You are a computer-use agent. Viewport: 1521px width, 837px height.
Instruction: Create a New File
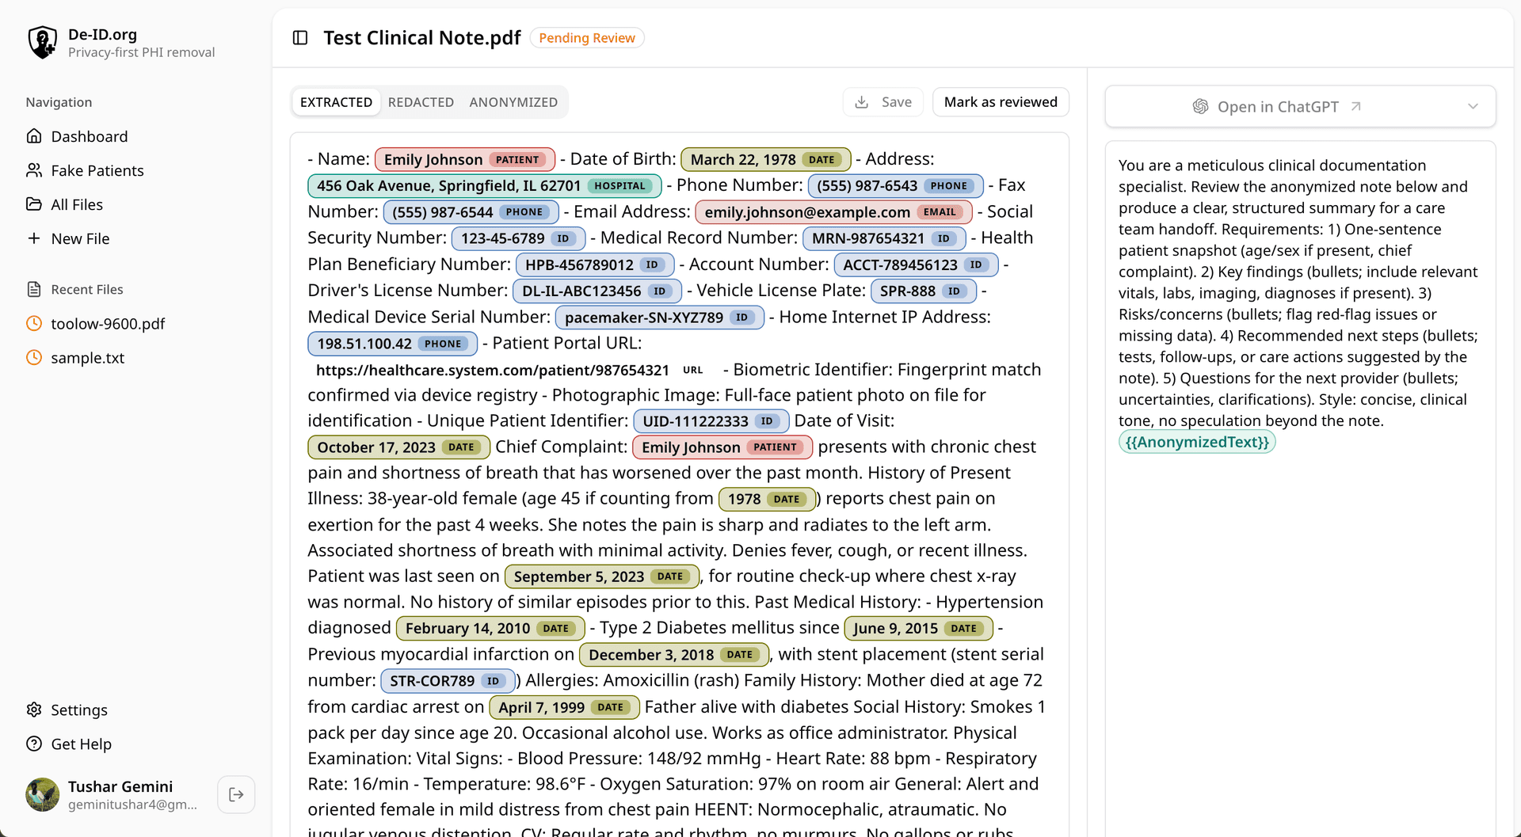click(x=80, y=238)
